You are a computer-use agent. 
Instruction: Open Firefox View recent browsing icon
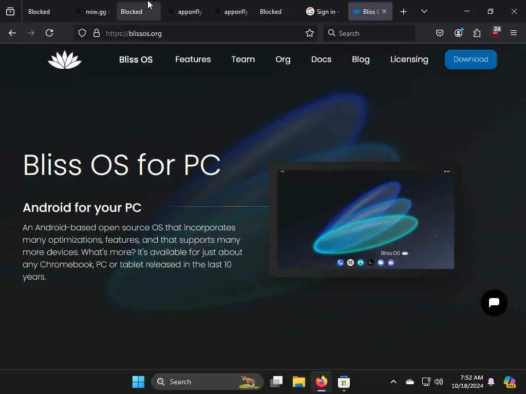pyautogui.click(x=10, y=12)
